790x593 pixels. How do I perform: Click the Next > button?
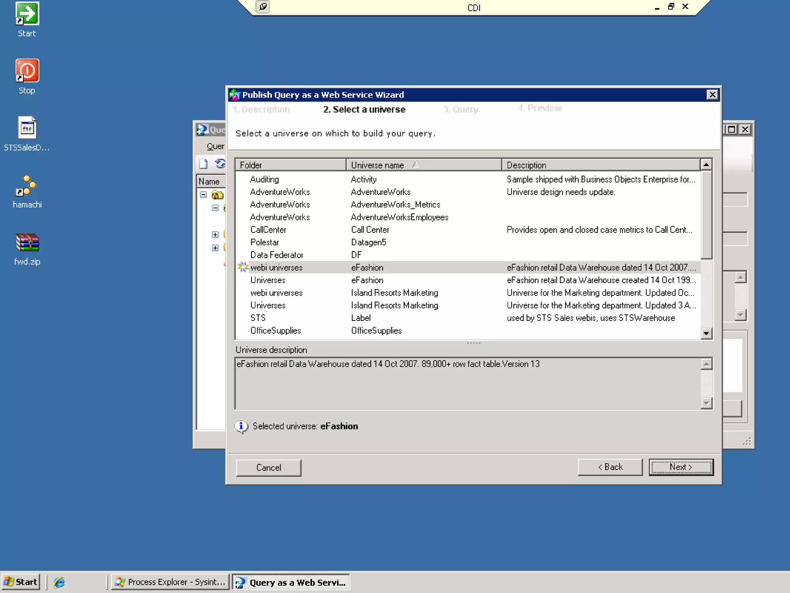(x=681, y=467)
